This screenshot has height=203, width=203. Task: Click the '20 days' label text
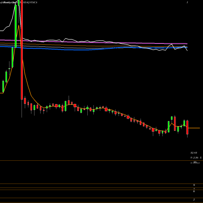[x=195, y=163]
